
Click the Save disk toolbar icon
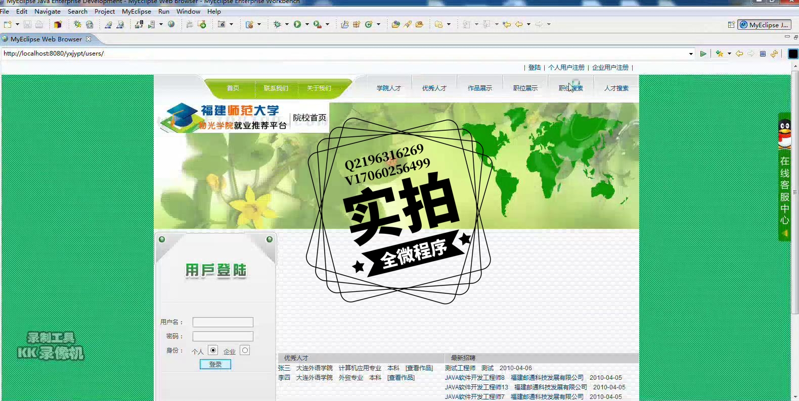pos(27,24)
